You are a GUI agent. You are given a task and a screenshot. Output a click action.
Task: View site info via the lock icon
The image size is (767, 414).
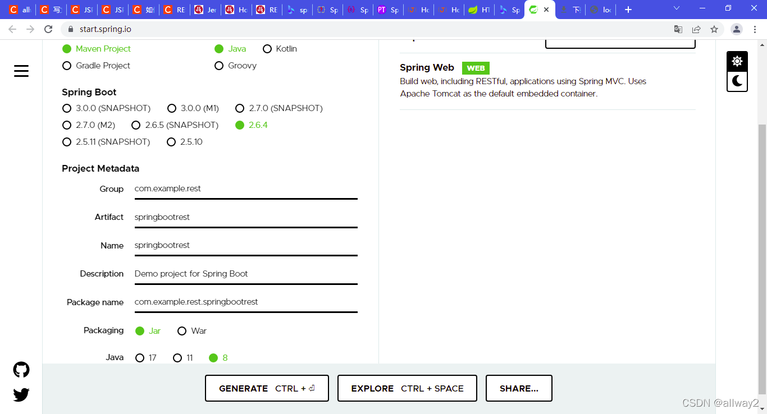[71, 29]
